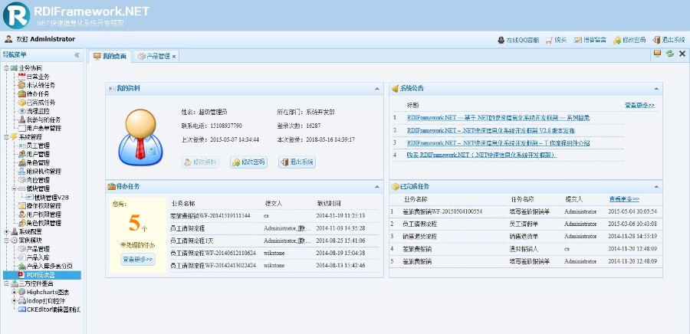Collapse the 模块管理 tree node toggle
The image size is (690, 334).
pyautogui.click(x=14, y=188)
